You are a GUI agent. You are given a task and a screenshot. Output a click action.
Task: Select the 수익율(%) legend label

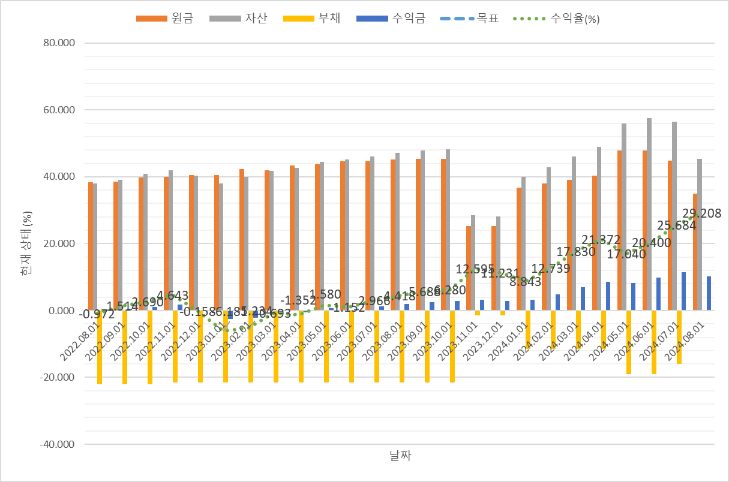click(575, 19)
